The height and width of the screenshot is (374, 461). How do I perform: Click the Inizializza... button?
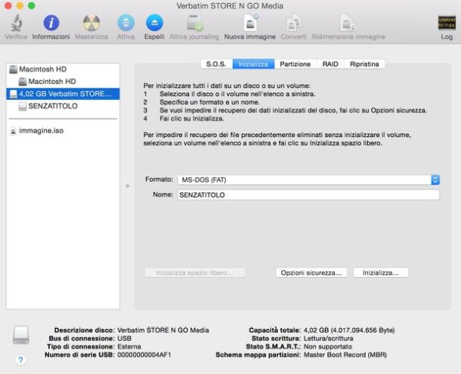coord(381,272)
